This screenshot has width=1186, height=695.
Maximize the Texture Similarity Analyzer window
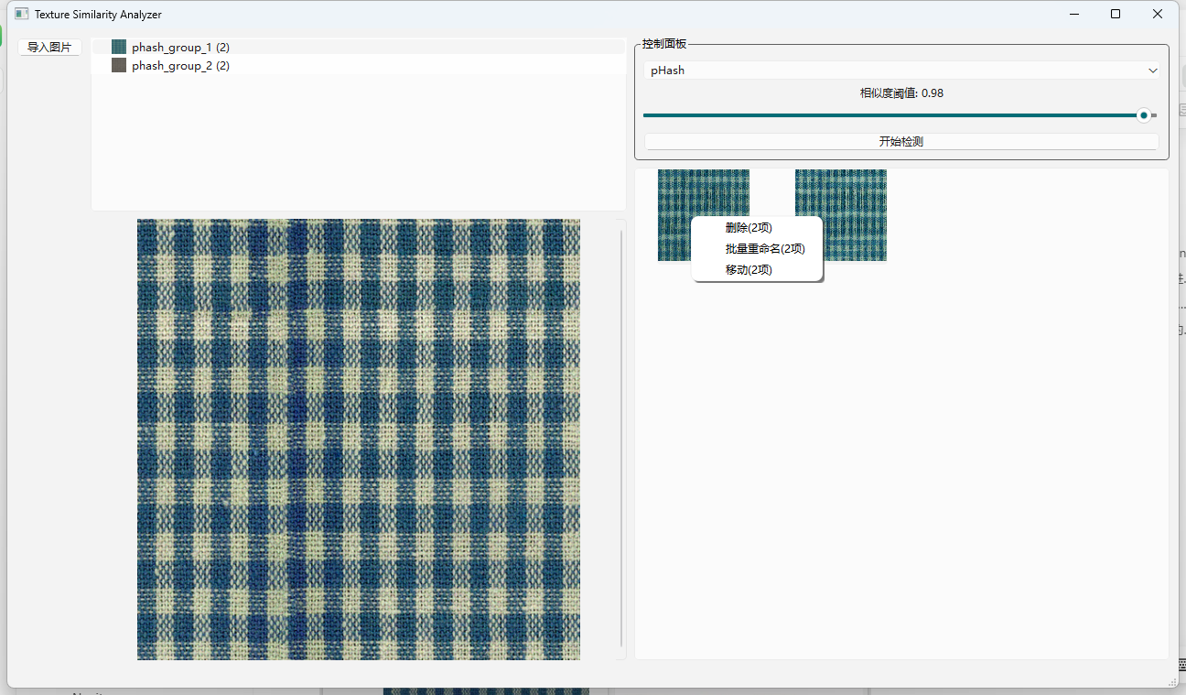click(x=1116, y=15)
